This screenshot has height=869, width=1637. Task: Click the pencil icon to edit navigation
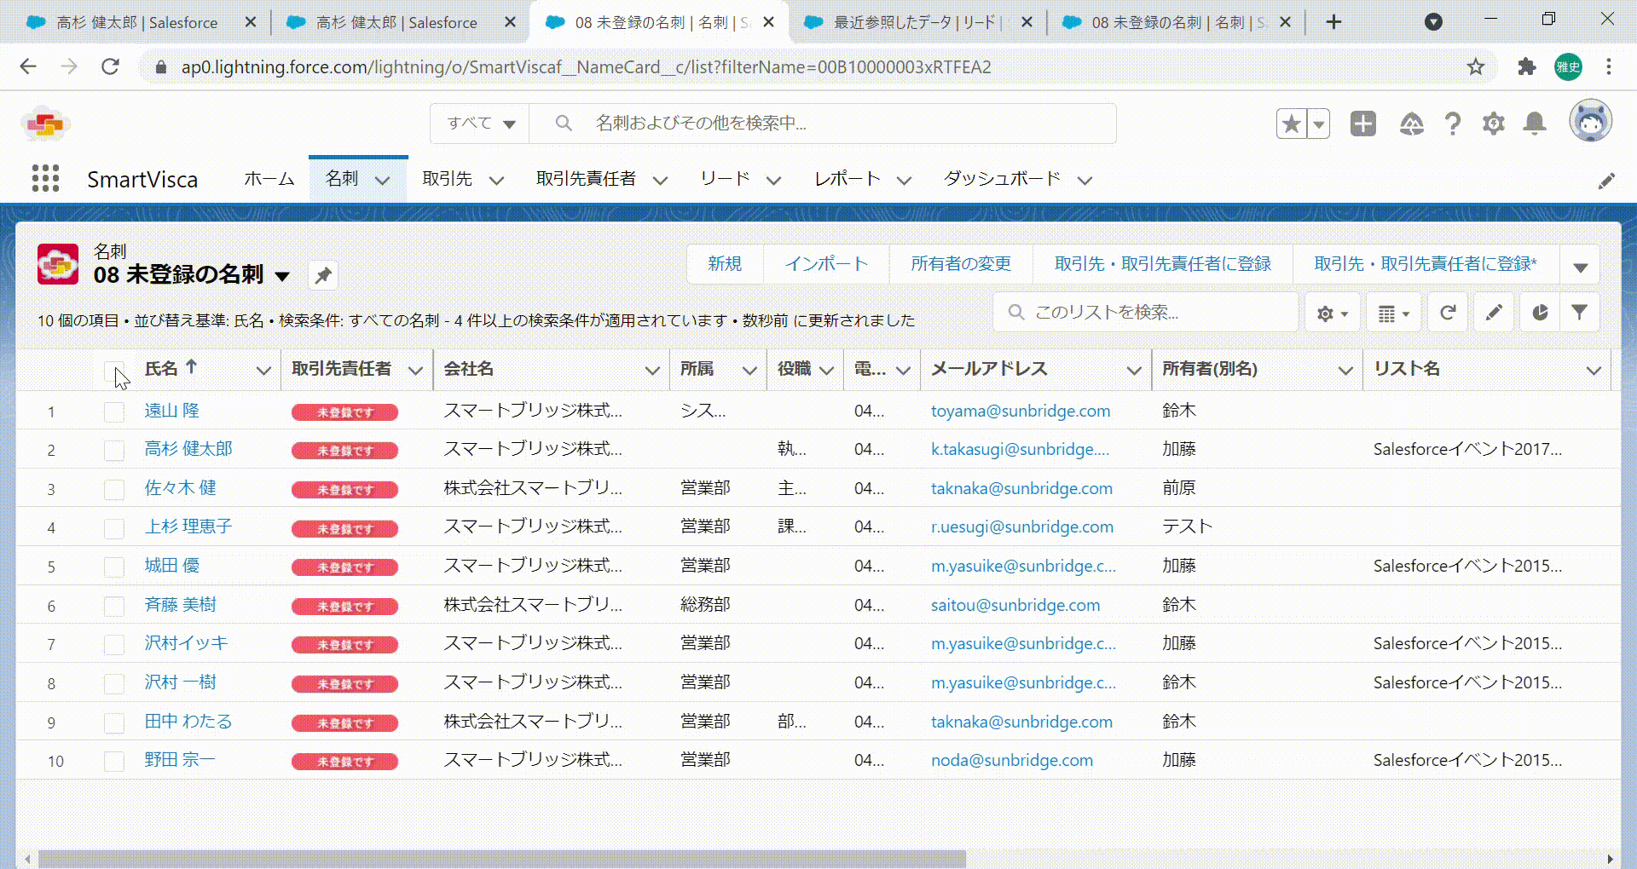coord(1606,181)
